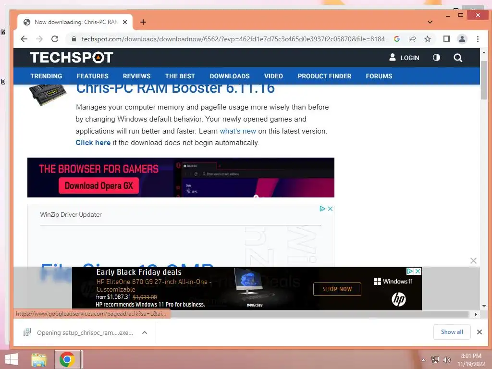Open the Chrome profile avatar
This screenshot has width=492, height=369.
click(462, 39)
